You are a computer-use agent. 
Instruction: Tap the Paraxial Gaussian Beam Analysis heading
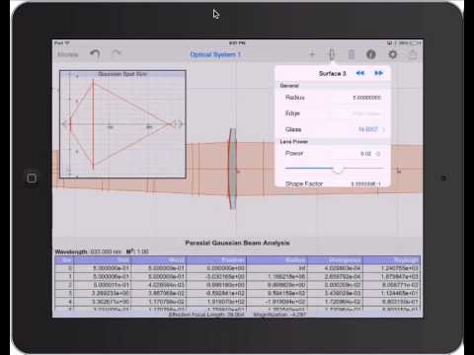(x=237, y=243)
